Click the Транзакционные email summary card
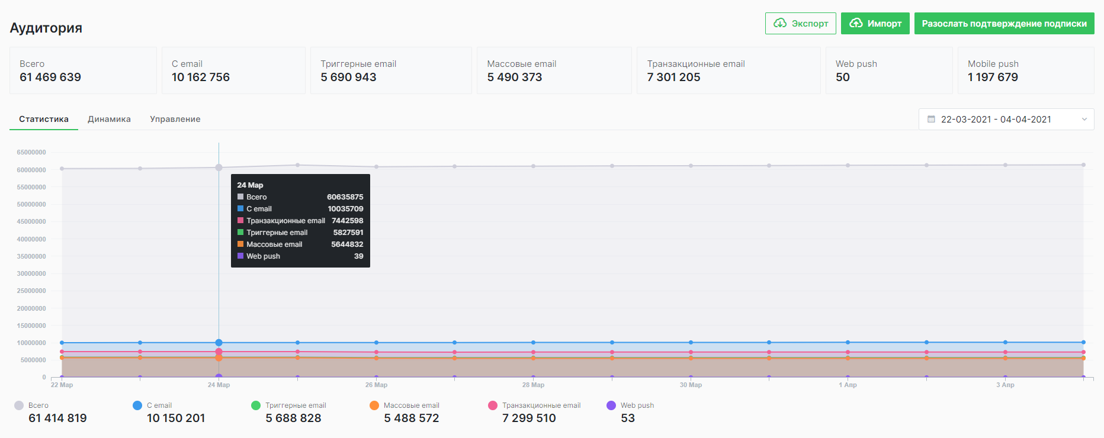Screen dimensions: 1104x438 point(728,70)
